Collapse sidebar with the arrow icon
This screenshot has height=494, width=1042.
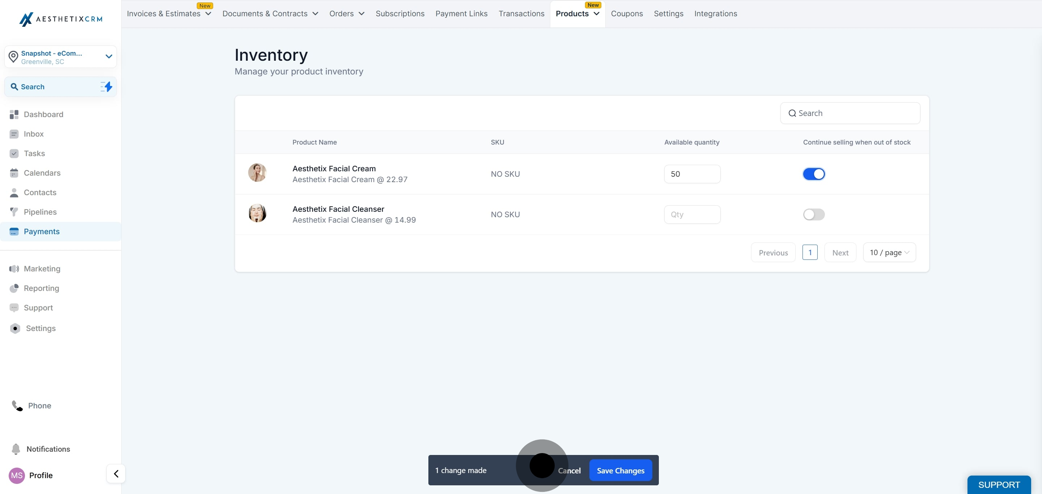(116, 473)
